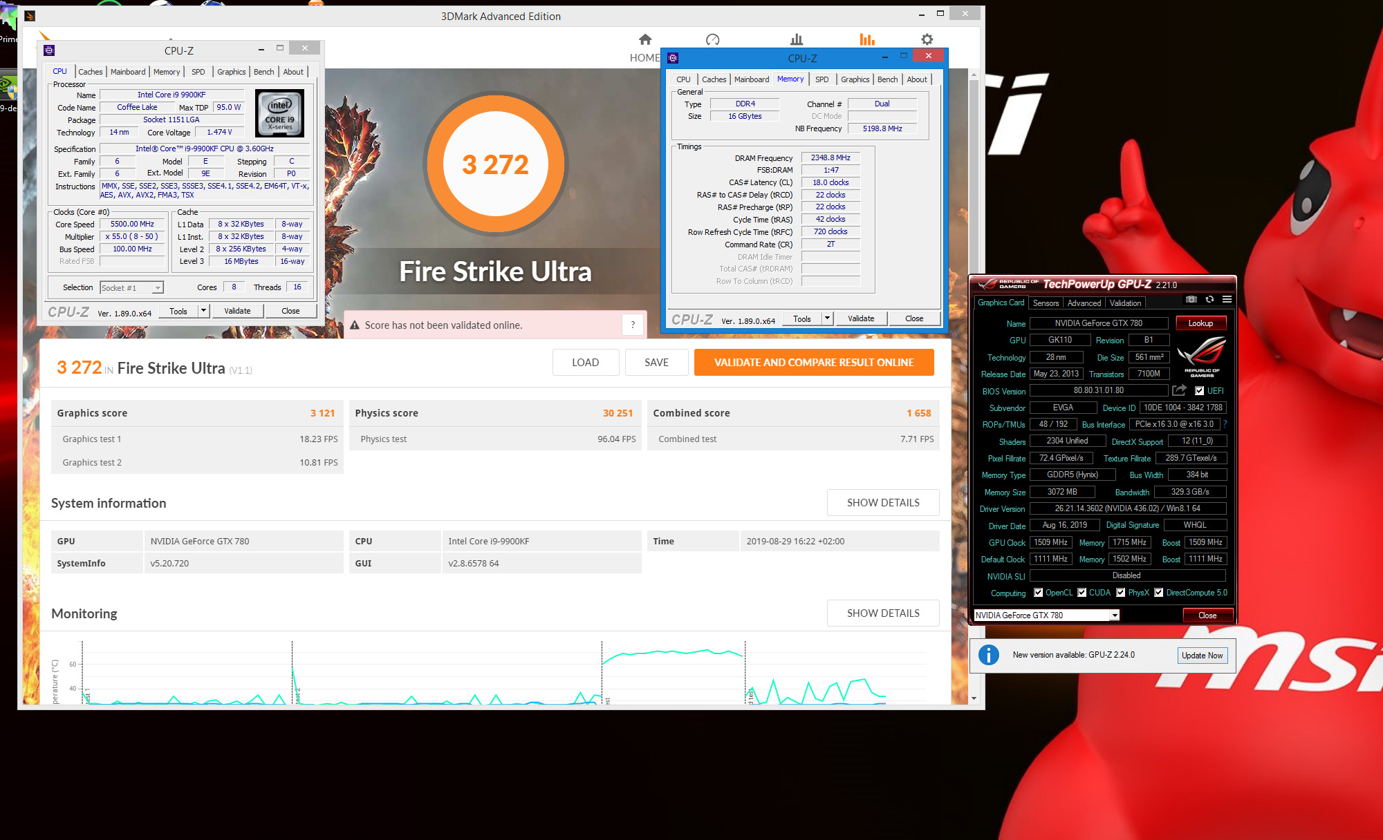Click the BIOS Version 80.80.31.01.80 field
This screenshot has width=1383, height=840.
point(1098,391)
